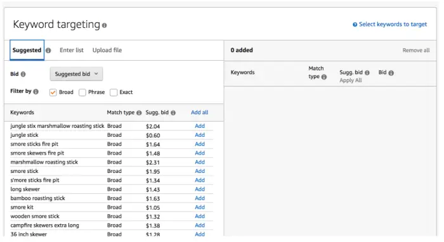Check the Exact match filter
This screenshot has height=242, width=444.
click(x=114, y=92)
